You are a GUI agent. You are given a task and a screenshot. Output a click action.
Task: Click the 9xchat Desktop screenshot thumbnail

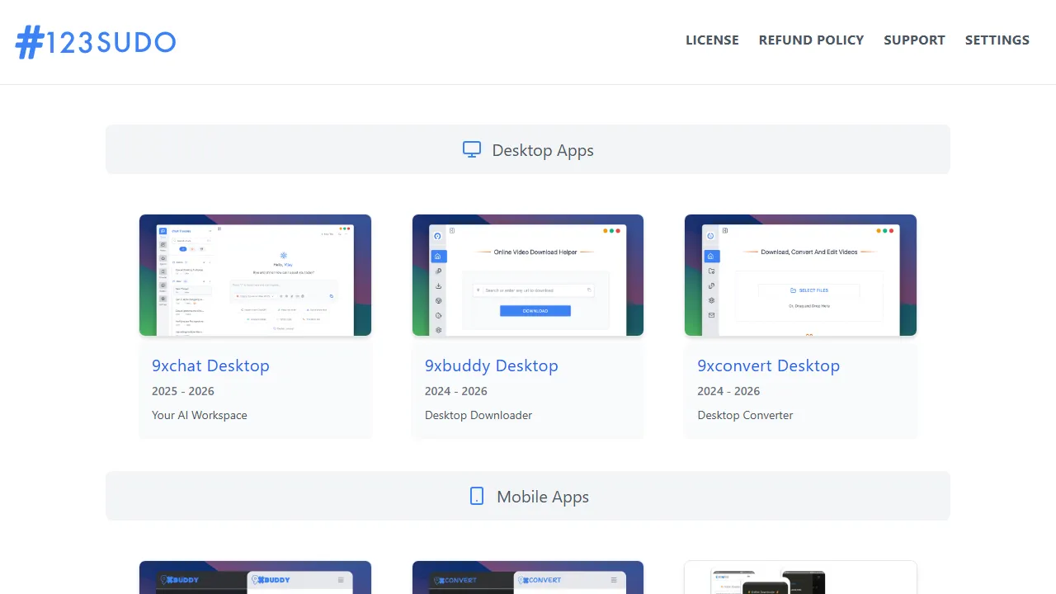[x=255, y=275]
